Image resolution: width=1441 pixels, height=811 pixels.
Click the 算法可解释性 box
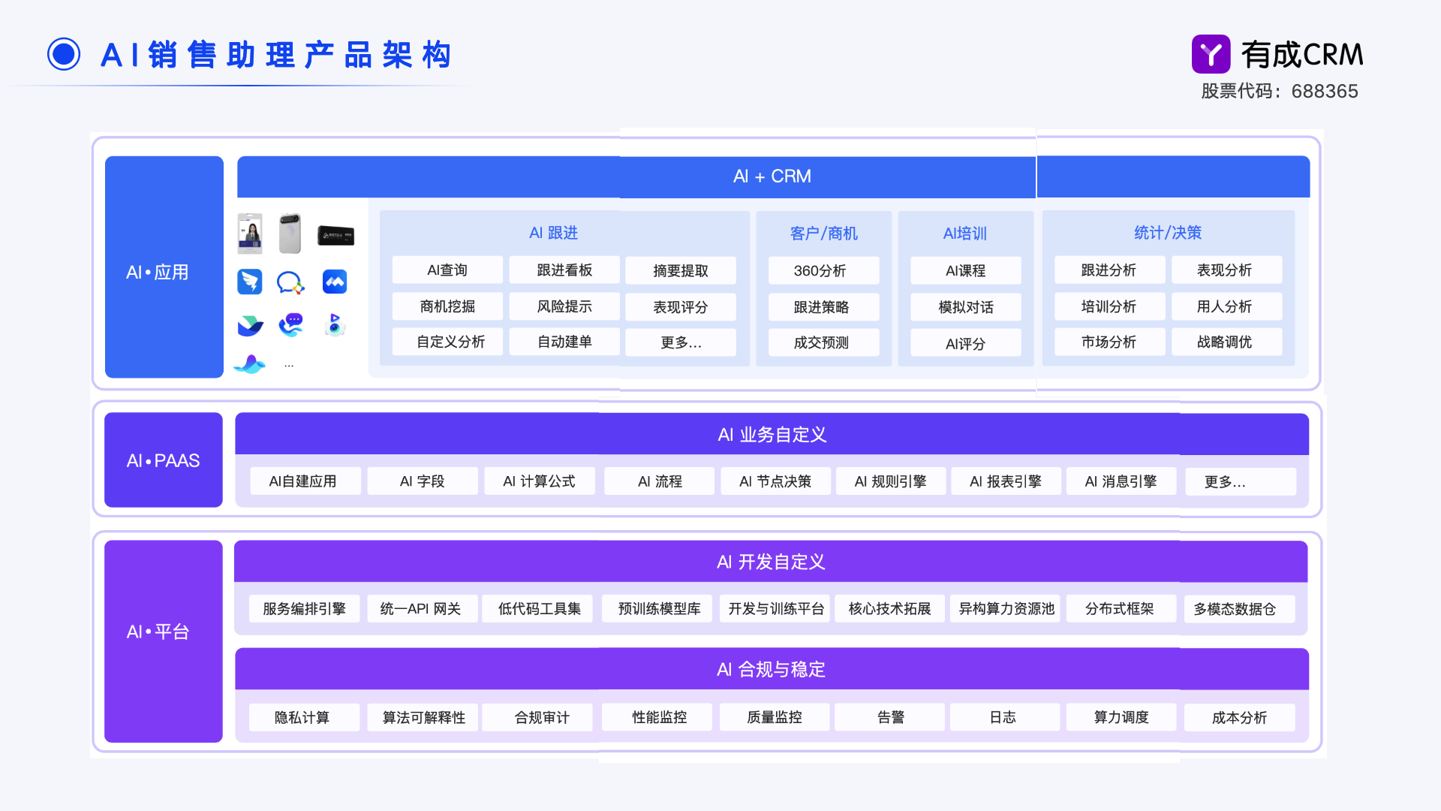[x=423, y=717]
